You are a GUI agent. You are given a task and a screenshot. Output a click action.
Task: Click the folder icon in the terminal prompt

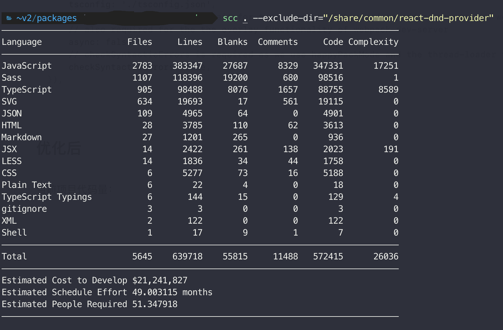[x=8, y=18]
